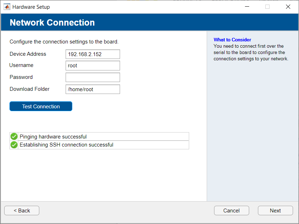
Task: Select the empty Password field
Action: (x=93, y=77)
